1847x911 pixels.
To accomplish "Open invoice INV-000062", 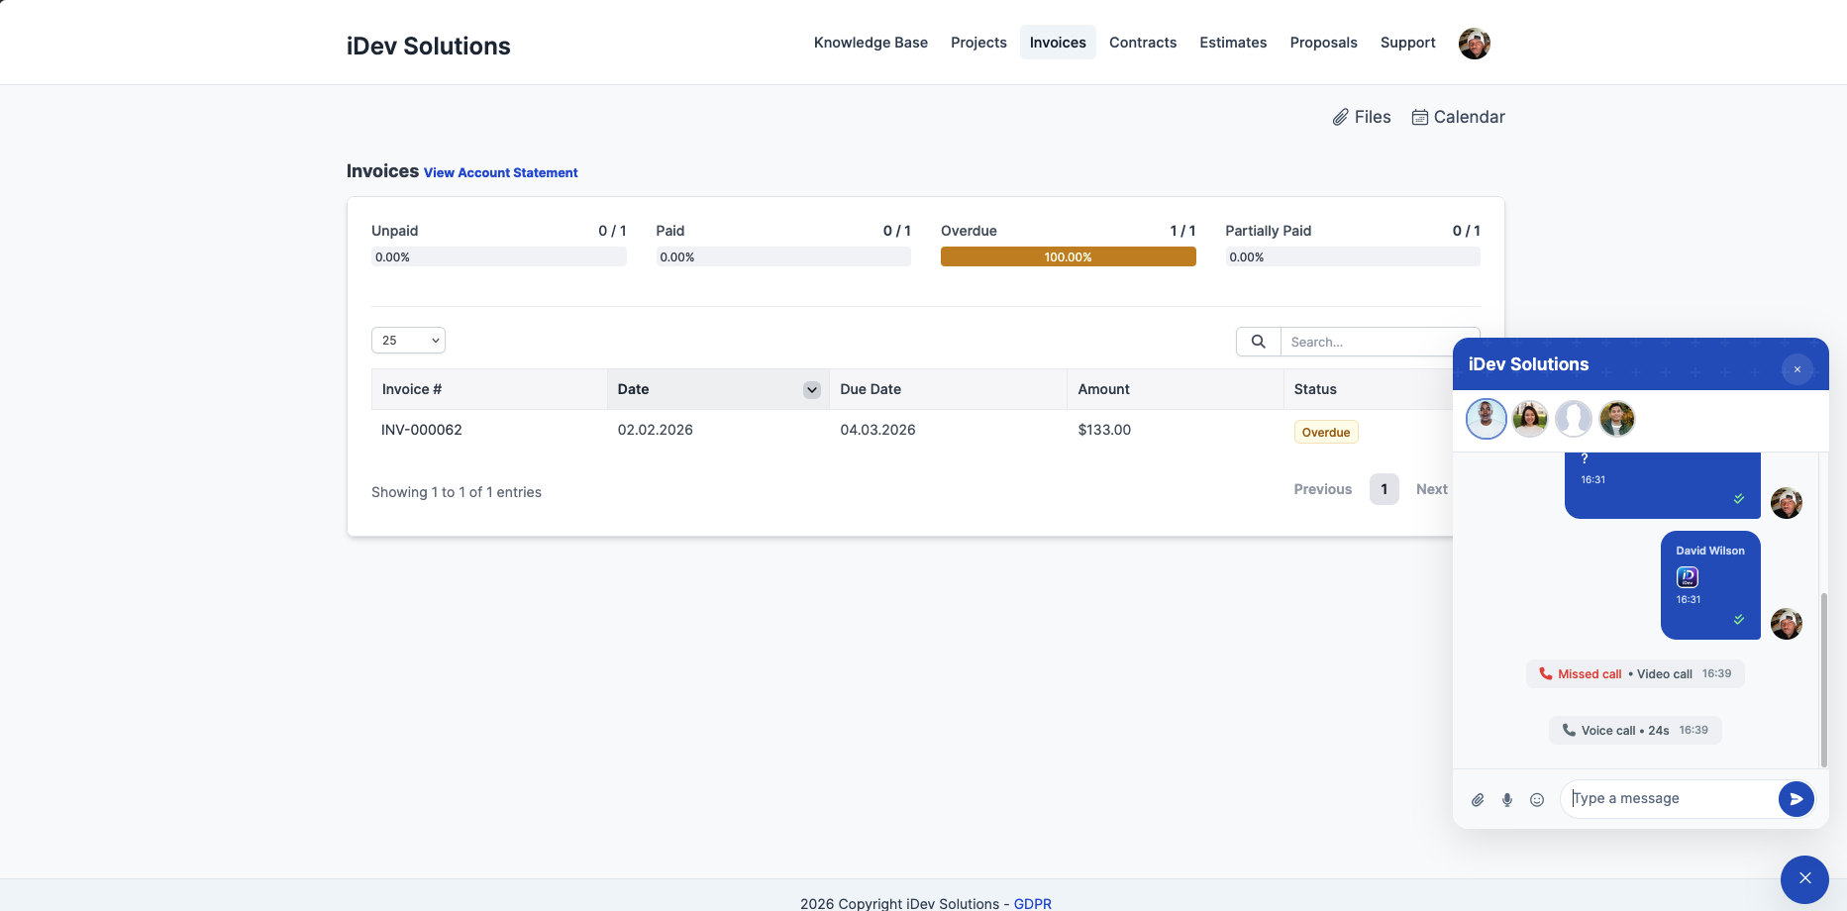I will point(422,430).
